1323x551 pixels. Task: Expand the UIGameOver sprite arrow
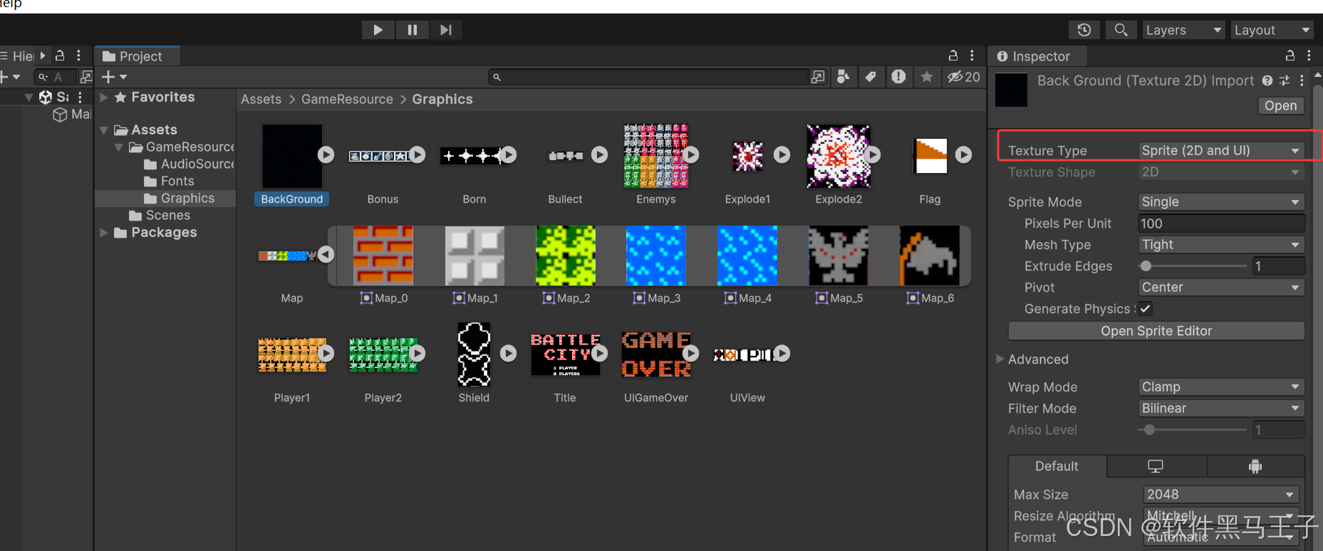click(x=691, y=353)
